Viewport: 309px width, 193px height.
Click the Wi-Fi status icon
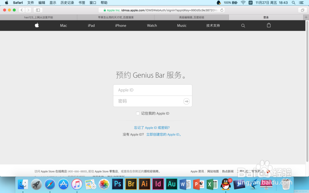(x=243, y=2)
